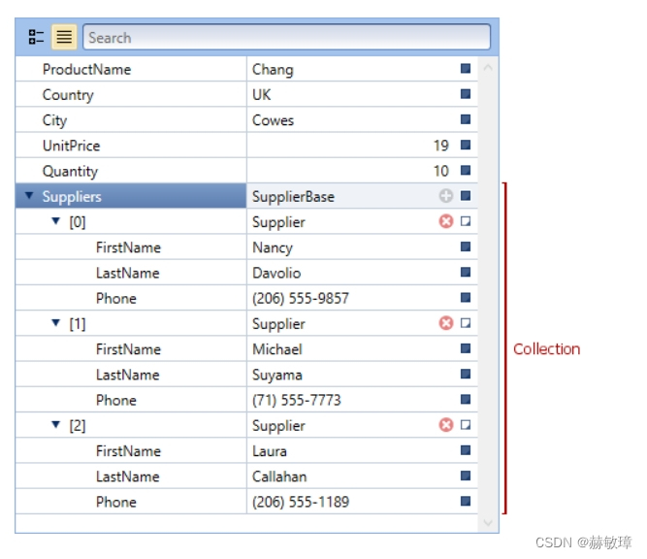Collapse the [0] supplier item
This screenshot has height=559, width=647.
click(x=55, y=221)
